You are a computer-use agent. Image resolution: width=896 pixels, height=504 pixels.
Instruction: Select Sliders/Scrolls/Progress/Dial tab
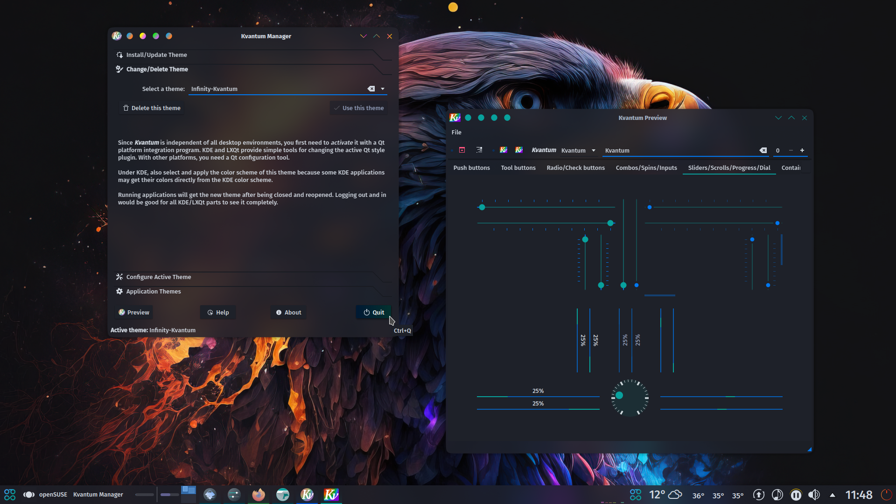[x=729, y=168]
